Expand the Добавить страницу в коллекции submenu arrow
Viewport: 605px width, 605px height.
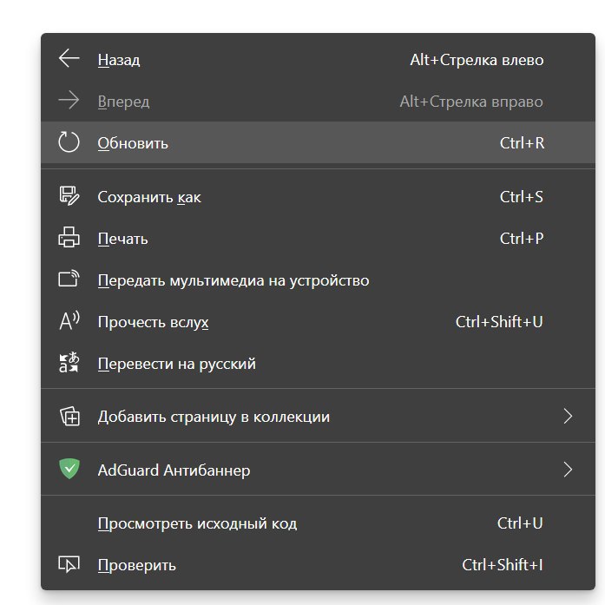pos(568,416)
